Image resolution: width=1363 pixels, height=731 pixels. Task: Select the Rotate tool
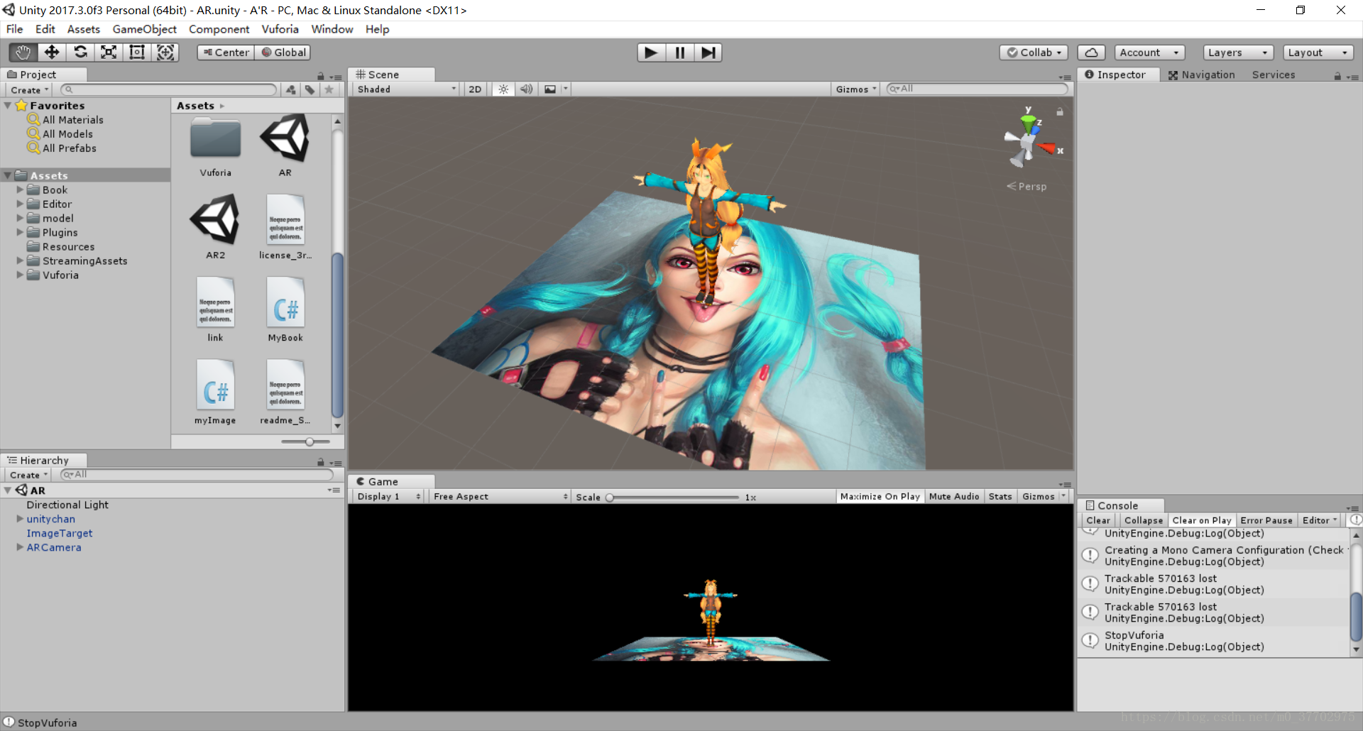click(80, 53)
